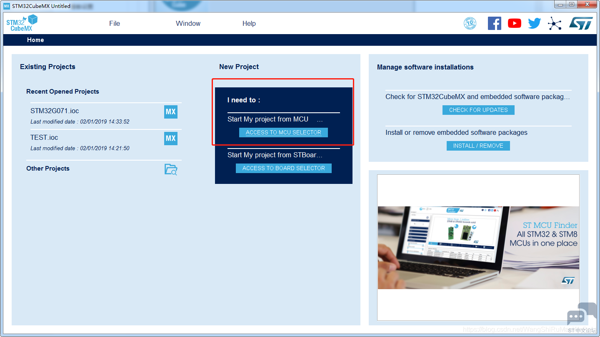600x337 pixels.
Task: Open the Twitter icon
Action: [x=535, y=23]
